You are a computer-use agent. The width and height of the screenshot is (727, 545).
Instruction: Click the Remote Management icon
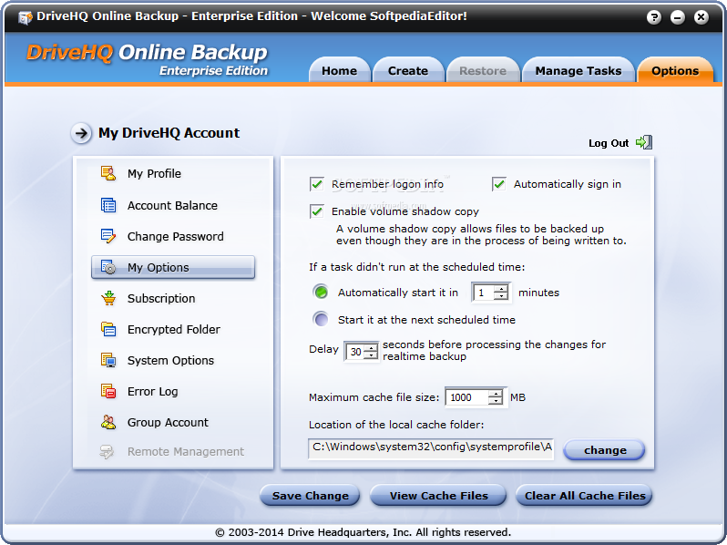click(108, 451)
